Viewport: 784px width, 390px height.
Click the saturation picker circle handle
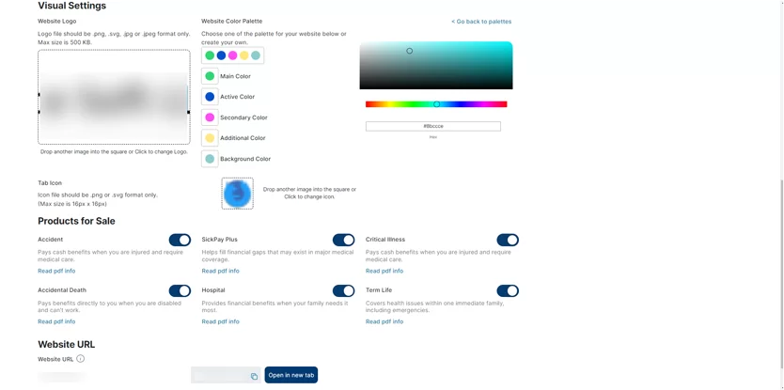click(x=410, y=51)
